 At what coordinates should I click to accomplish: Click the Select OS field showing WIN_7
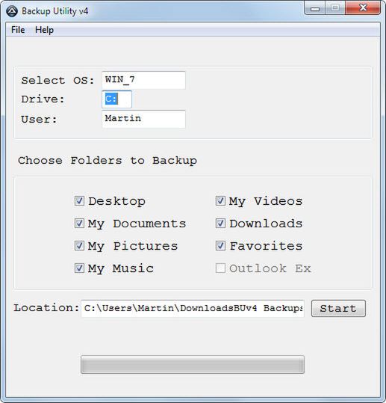click(143, 80)
